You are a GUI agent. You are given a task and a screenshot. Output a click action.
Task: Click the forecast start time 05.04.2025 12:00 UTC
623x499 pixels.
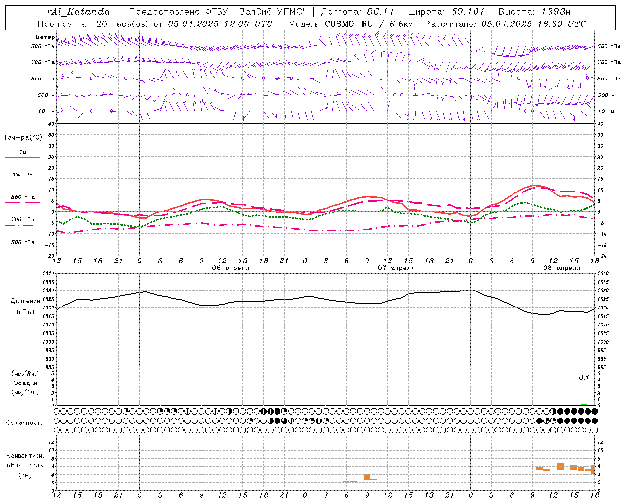(x=220, y=24)
